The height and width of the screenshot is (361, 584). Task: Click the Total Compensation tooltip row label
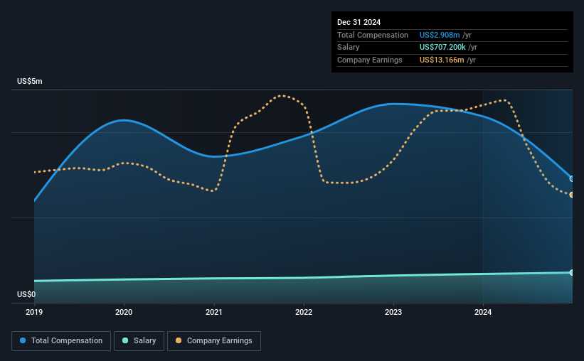[373, 35]
